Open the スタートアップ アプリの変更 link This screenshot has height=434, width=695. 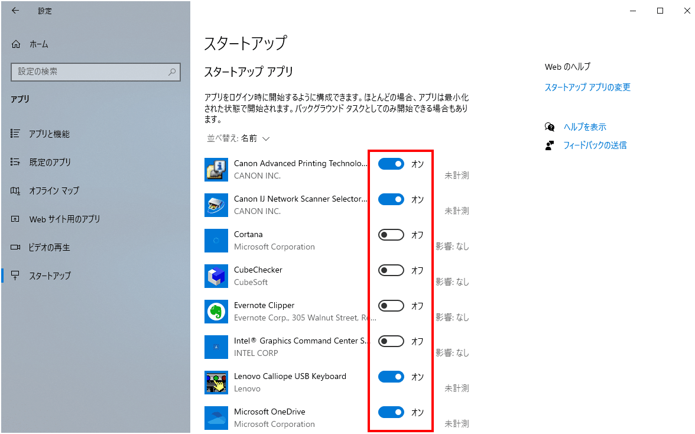(x=587, y=88)
